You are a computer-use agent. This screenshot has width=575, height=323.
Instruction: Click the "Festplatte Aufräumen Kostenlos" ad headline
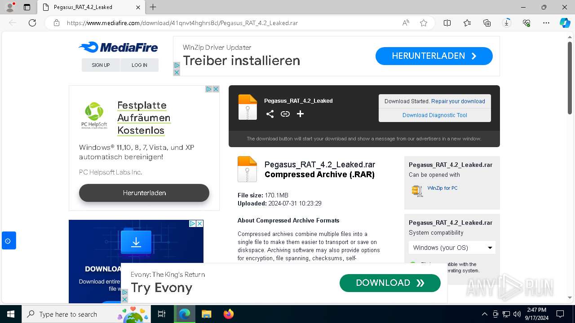pos(144,118)
